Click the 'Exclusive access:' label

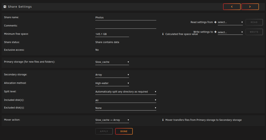[x=14, y=50]
